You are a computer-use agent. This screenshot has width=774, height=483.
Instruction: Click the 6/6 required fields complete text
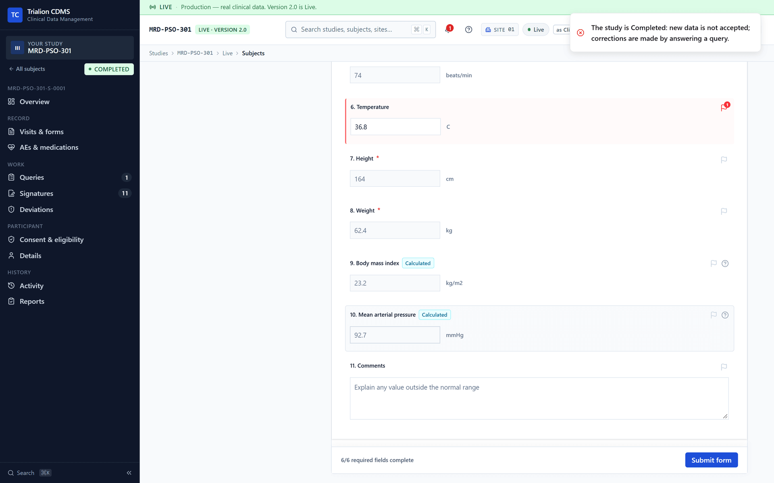coord(377,460)
